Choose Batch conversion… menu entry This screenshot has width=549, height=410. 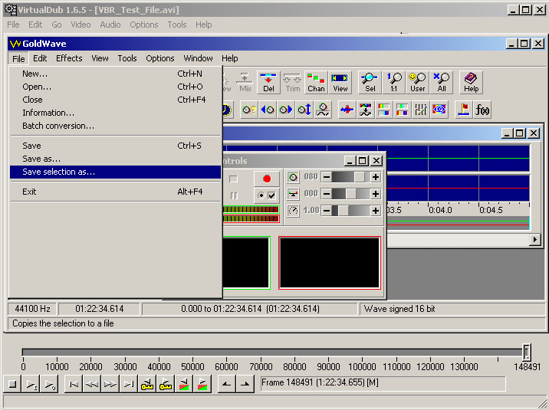click(115, 126)
